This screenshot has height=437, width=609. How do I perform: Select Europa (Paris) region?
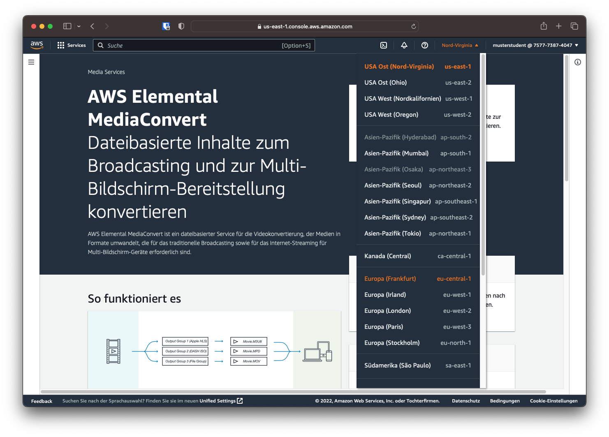(418, 327)
